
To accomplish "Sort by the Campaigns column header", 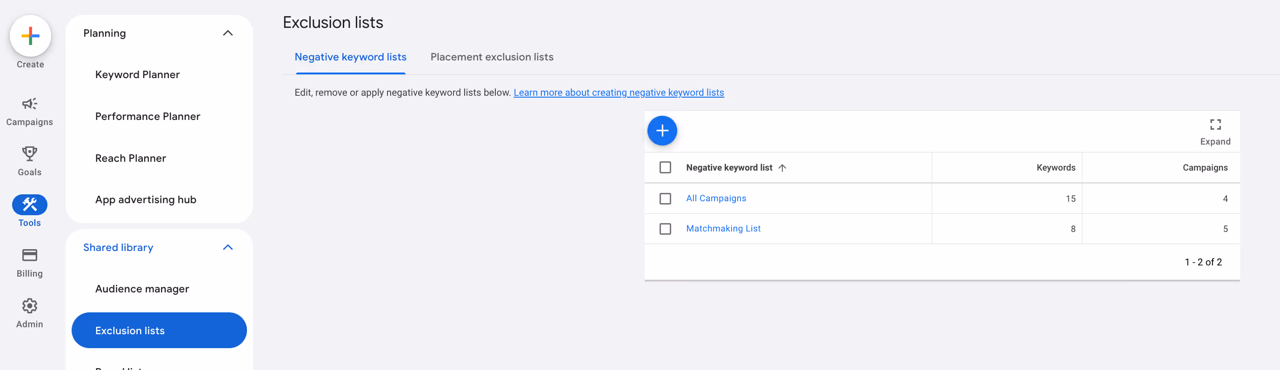I will [x=1205, y=168].
